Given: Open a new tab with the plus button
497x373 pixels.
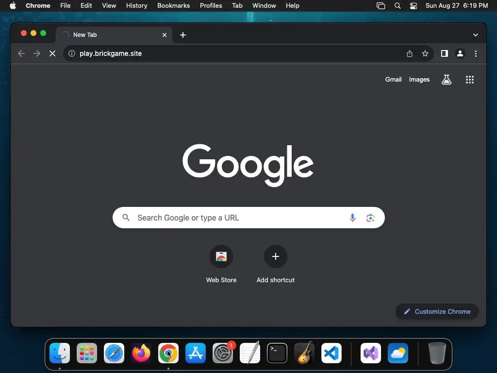Looking at the screenshot, I should [183, 35].
